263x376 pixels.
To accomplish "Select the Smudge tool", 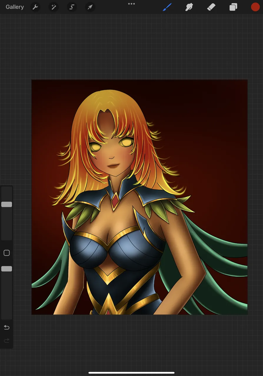I will pos(189,7).
